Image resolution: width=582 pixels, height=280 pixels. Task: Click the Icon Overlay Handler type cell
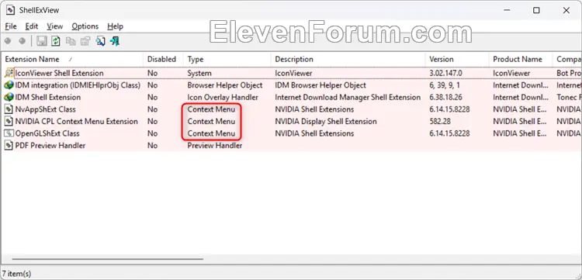pyautogui.click(x=223, y=97)
